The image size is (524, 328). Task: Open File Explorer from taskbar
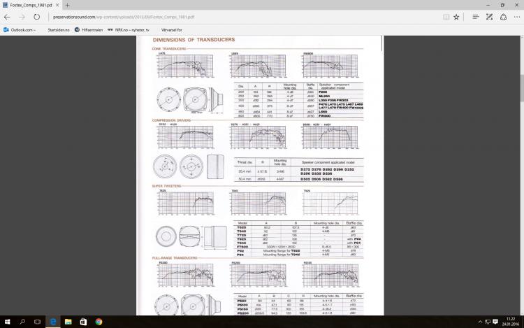(x=68, y=322)
